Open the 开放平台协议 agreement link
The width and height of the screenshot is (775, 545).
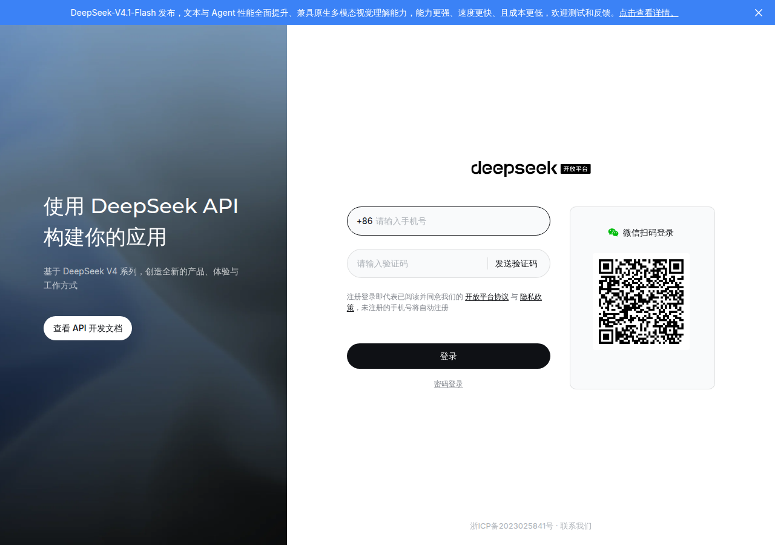tap(487, 297)
